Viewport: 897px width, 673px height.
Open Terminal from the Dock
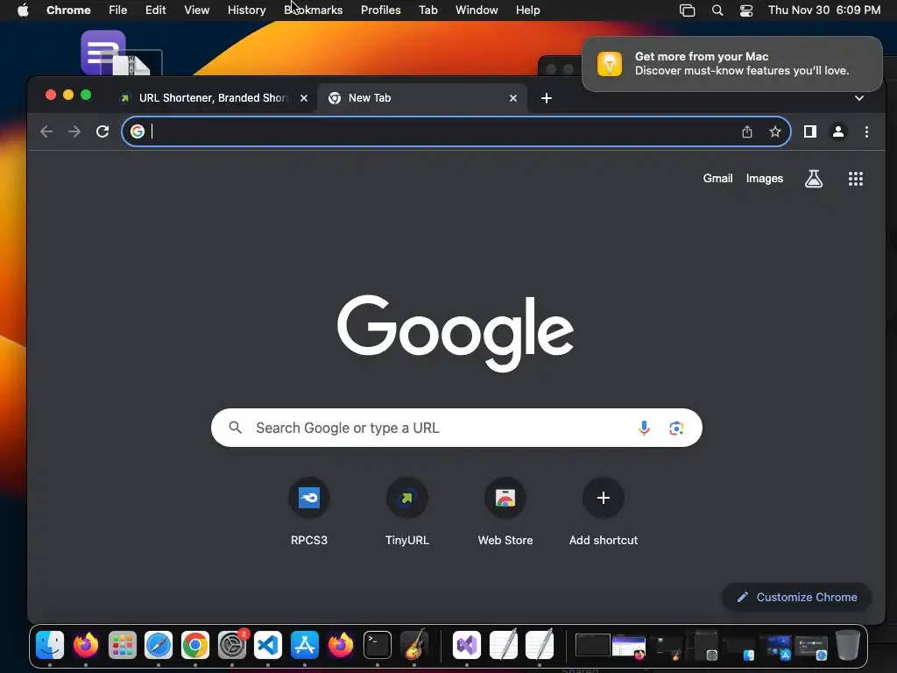point(378,645)
